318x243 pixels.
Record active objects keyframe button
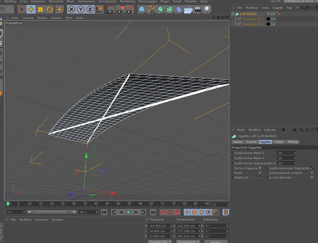[x=162, y=212]
